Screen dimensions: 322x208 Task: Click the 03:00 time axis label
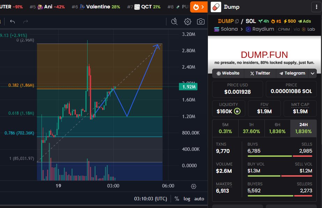coord(113,186)
